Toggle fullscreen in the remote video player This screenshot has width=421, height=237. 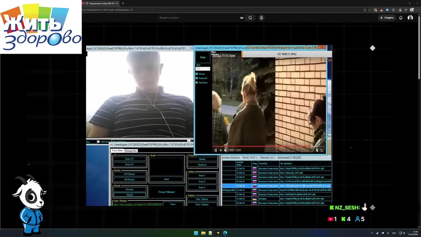click(322, 150)
